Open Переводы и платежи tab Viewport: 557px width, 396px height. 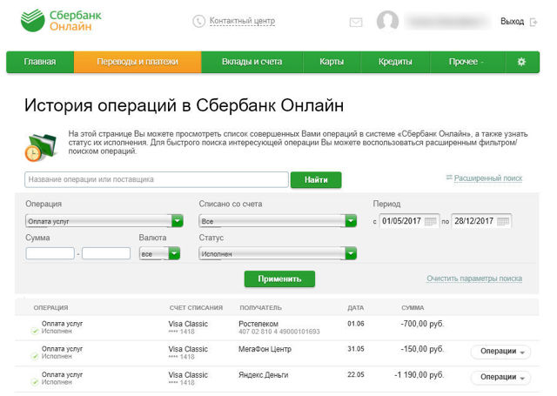138,62
